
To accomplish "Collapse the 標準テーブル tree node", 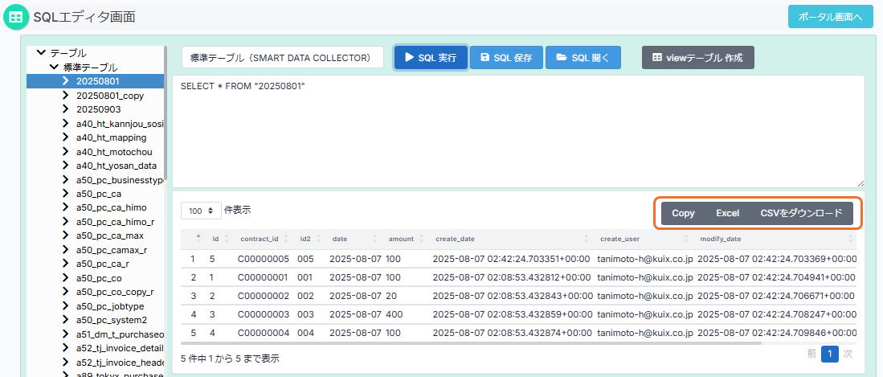I will [54, 68].
